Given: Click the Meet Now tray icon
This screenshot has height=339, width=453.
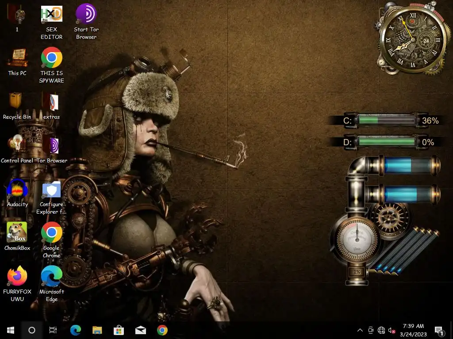Looking at the screenshot, I should click(371, 330).
